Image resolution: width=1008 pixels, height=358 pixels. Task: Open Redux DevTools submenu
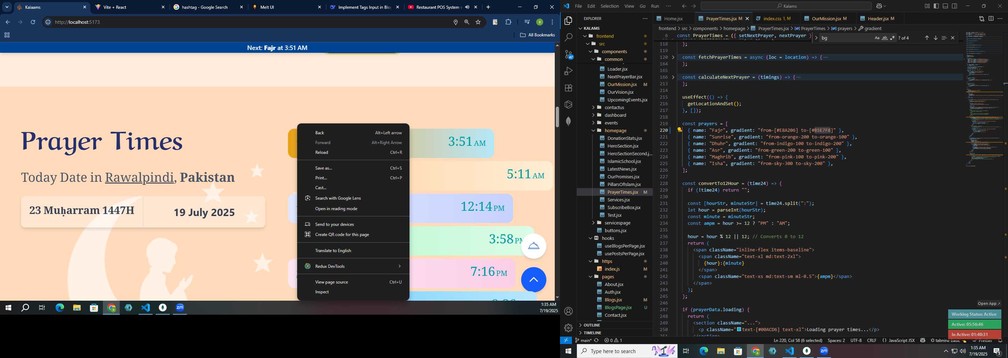pos(353,266)
